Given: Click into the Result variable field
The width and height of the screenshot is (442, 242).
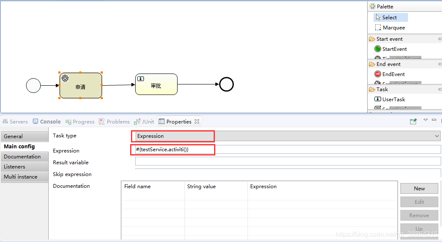Looking at the screenshot, I should (x=288, y=161).
